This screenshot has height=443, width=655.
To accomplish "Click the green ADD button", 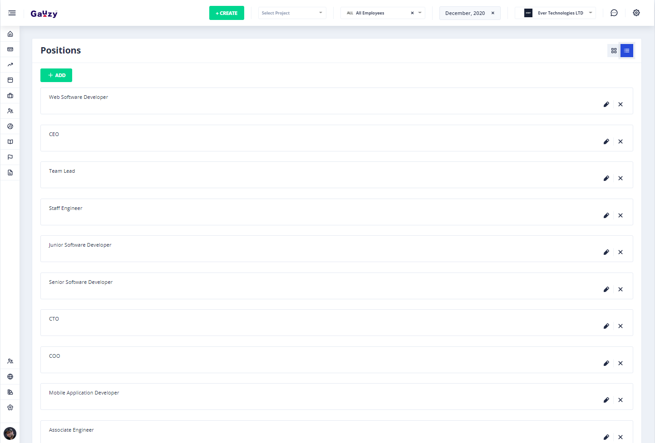I will 56,75.
